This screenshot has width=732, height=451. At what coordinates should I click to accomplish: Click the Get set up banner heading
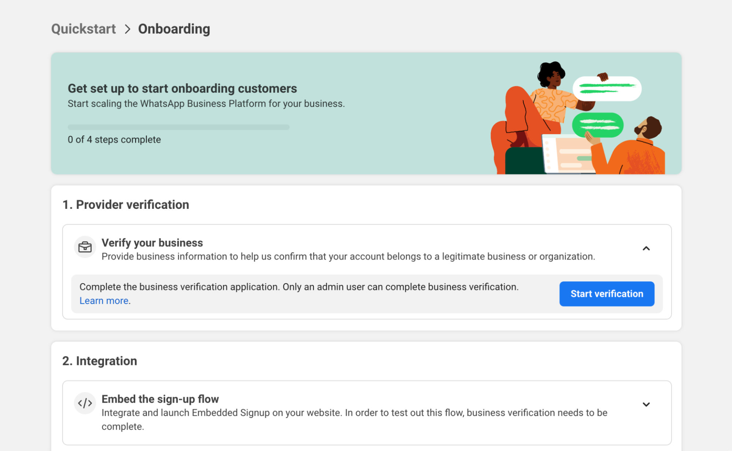182,88
